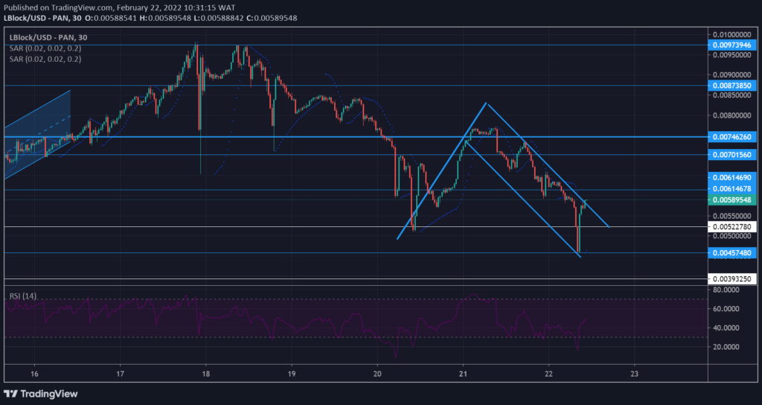Screen dimensions: 762x405
Task: Click the TradingView logo at bottom left
Action: click(41, 393)
